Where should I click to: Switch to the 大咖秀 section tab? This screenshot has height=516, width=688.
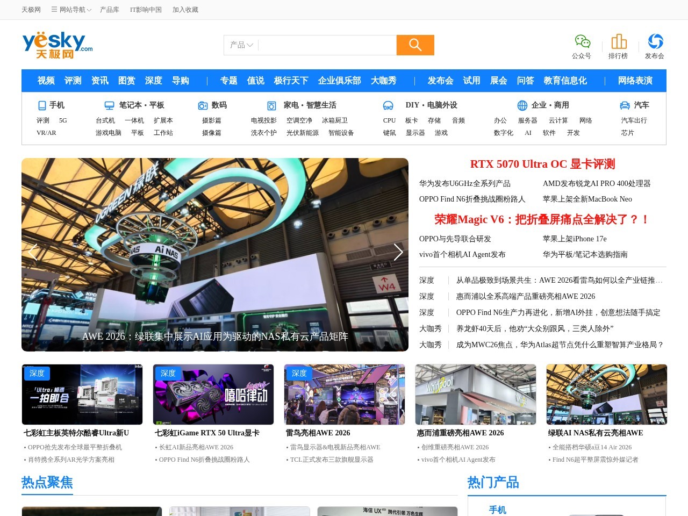385,81
